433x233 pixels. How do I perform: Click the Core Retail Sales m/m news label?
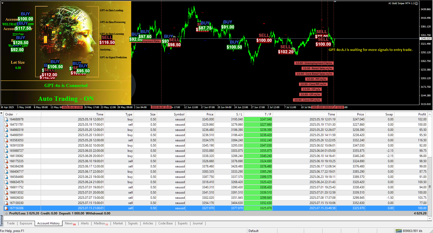pyautogui.click(x=314, y=74)
